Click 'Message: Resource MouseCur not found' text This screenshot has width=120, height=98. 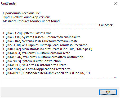(31, 21)
